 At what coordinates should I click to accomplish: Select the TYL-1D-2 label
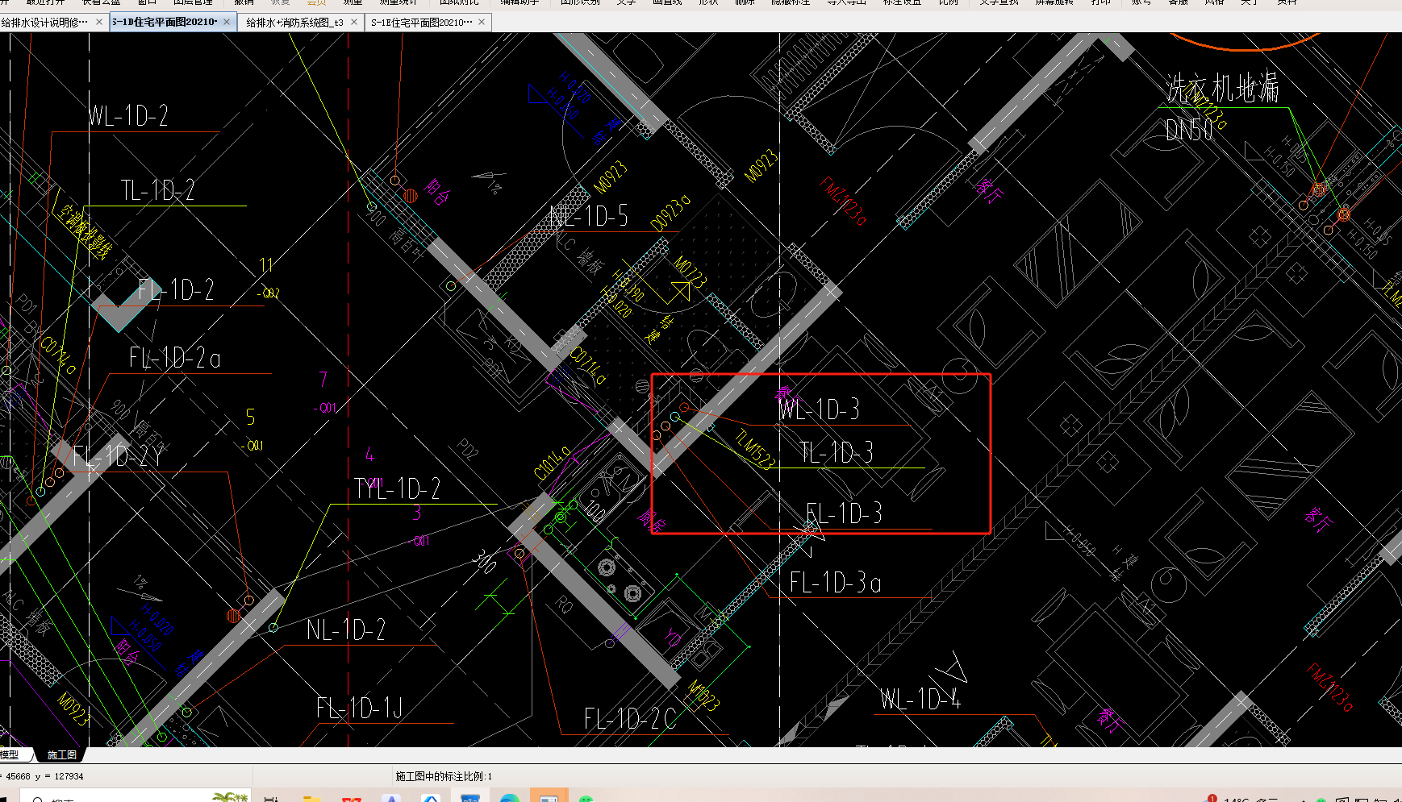click(x=398, y=488)
